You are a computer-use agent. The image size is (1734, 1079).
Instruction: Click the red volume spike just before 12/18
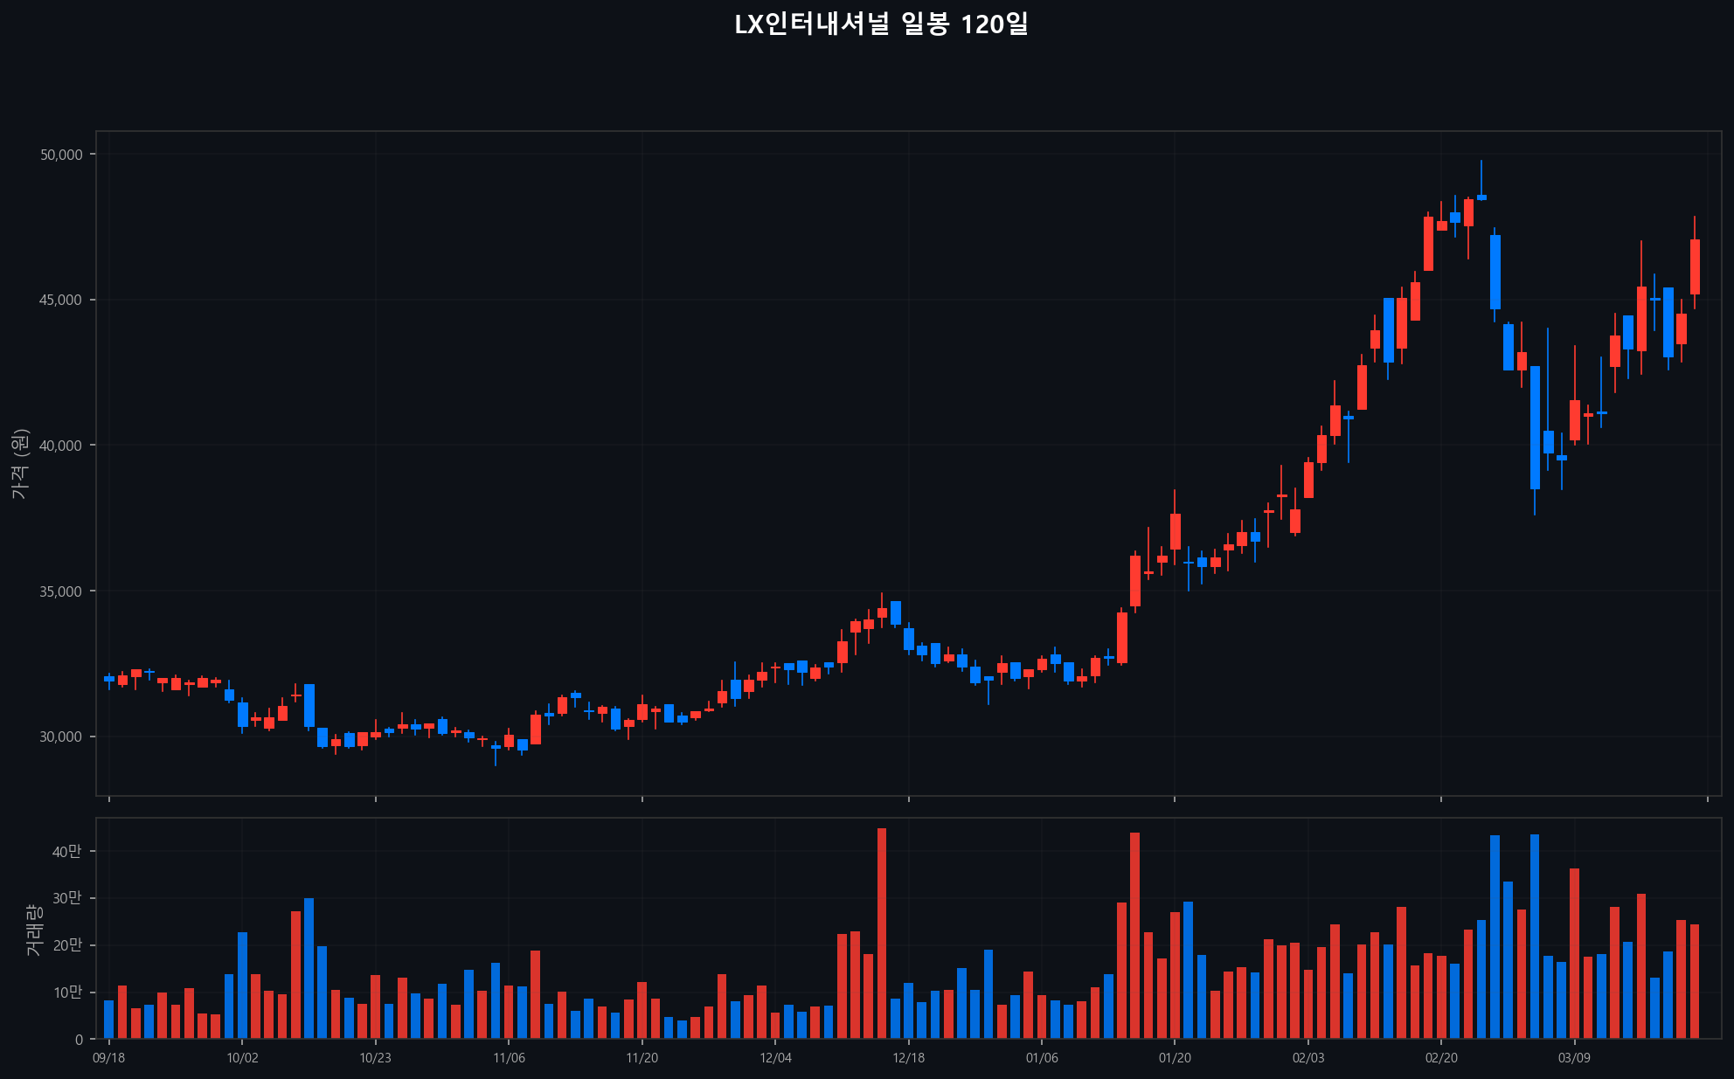[881, 932]
